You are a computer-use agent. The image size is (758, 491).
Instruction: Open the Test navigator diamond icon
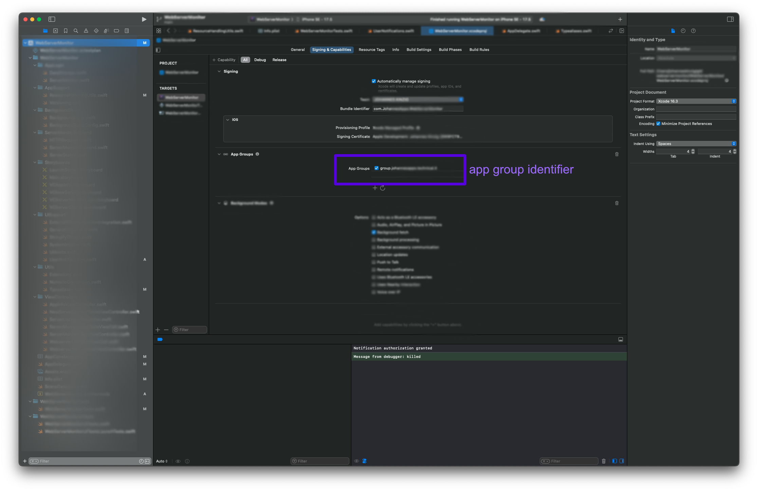point(96,31)
